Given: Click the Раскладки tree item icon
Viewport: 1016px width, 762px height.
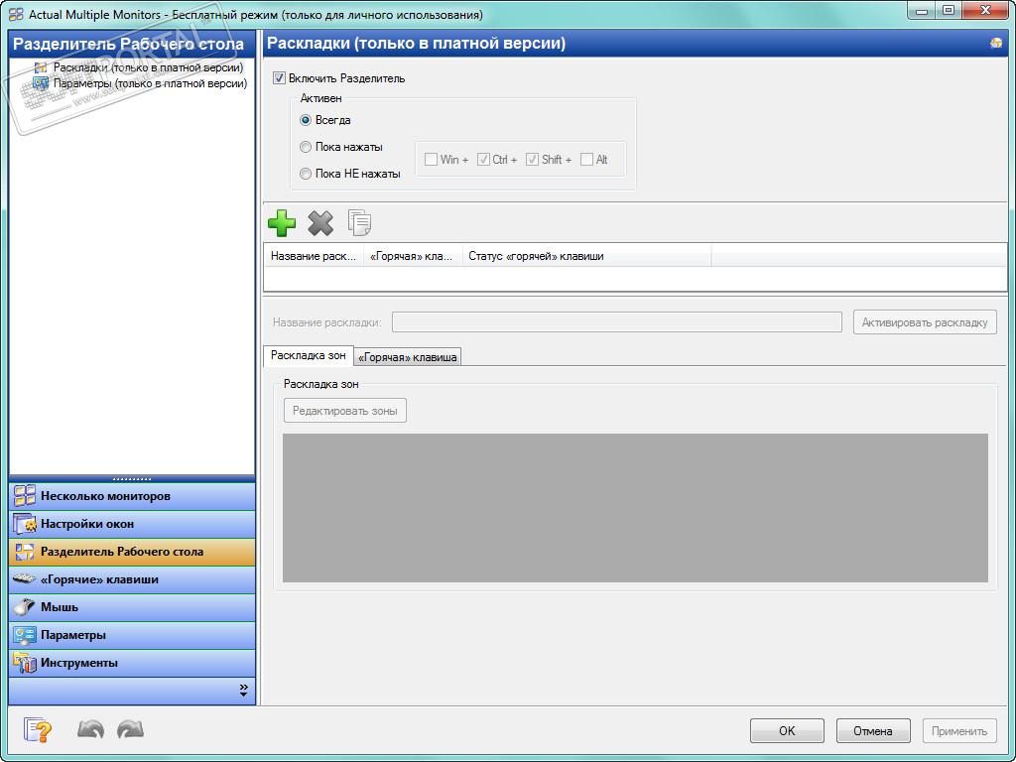Looking at the screenshot, I should tap(41, 67).
